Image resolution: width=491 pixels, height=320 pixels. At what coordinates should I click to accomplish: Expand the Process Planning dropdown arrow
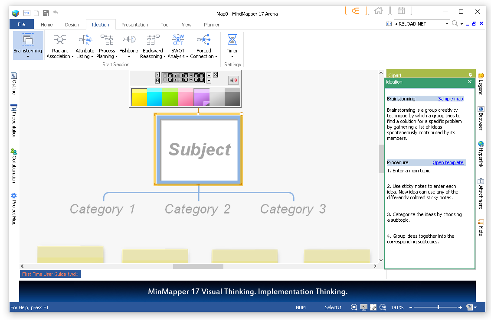117,57
